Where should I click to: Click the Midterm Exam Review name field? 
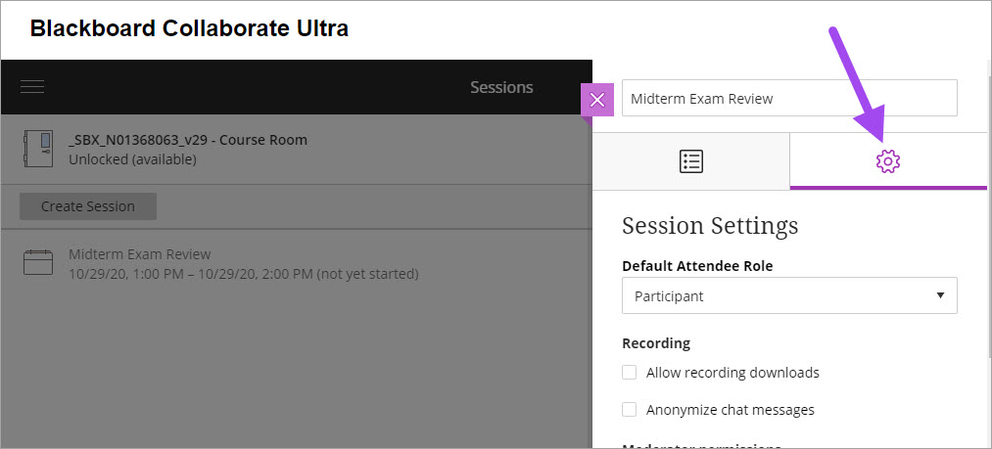[x=789, y=99]
